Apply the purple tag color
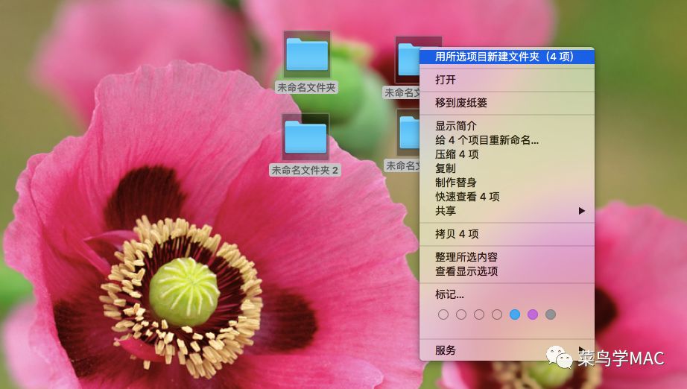The image size is (687, 389). tap(533, 314)
